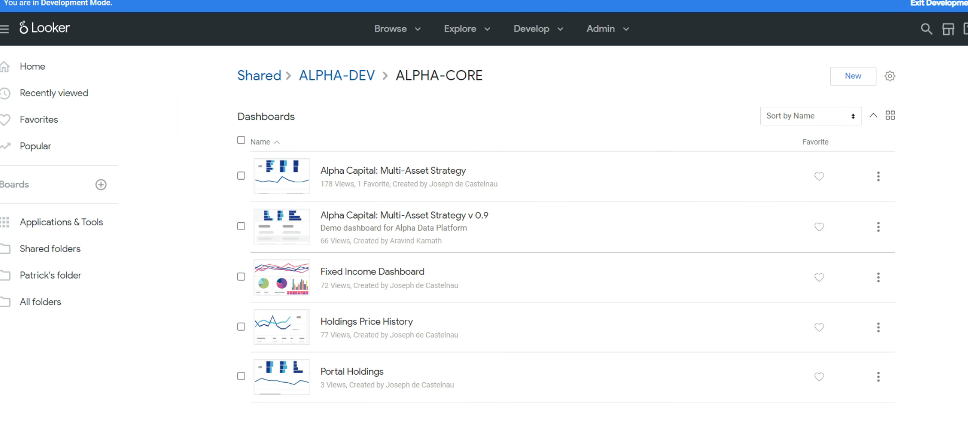968x423 pixels.
Task: Open Fixed Income Dashboard title
Action: 372,271
